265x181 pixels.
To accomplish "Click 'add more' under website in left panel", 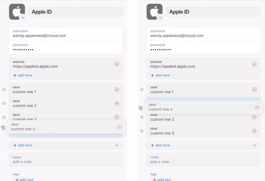I will [23, 75].
